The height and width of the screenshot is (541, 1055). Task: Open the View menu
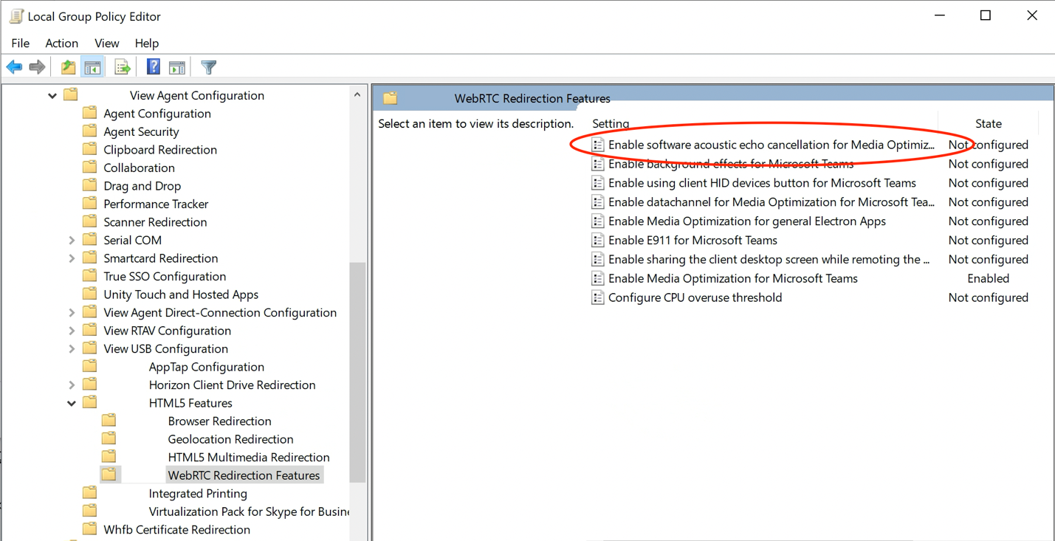click(106, 43)
